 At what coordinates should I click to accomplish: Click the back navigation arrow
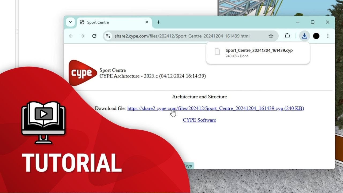[71, 36]
